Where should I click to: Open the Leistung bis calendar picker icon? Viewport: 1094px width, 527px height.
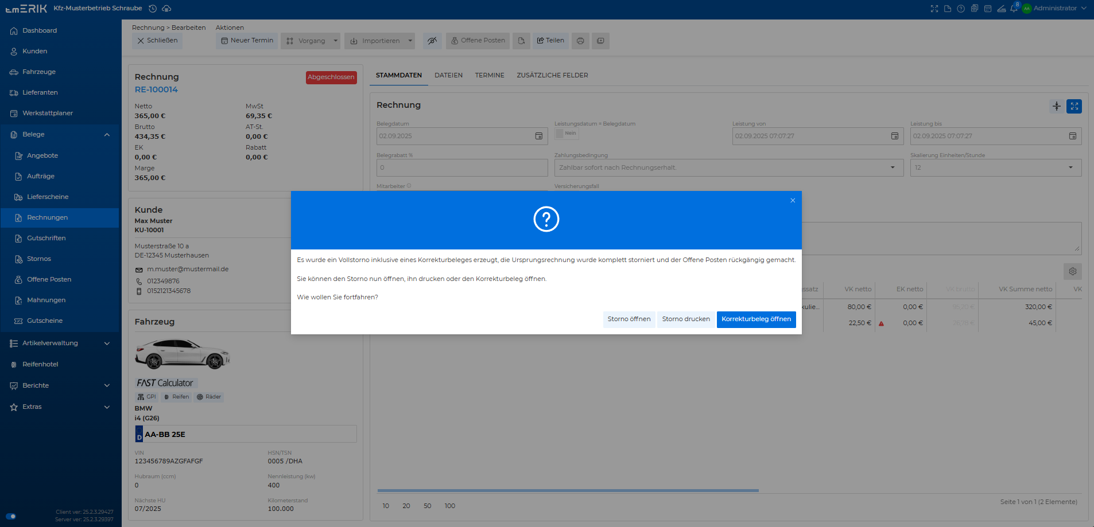[1072, 136]
